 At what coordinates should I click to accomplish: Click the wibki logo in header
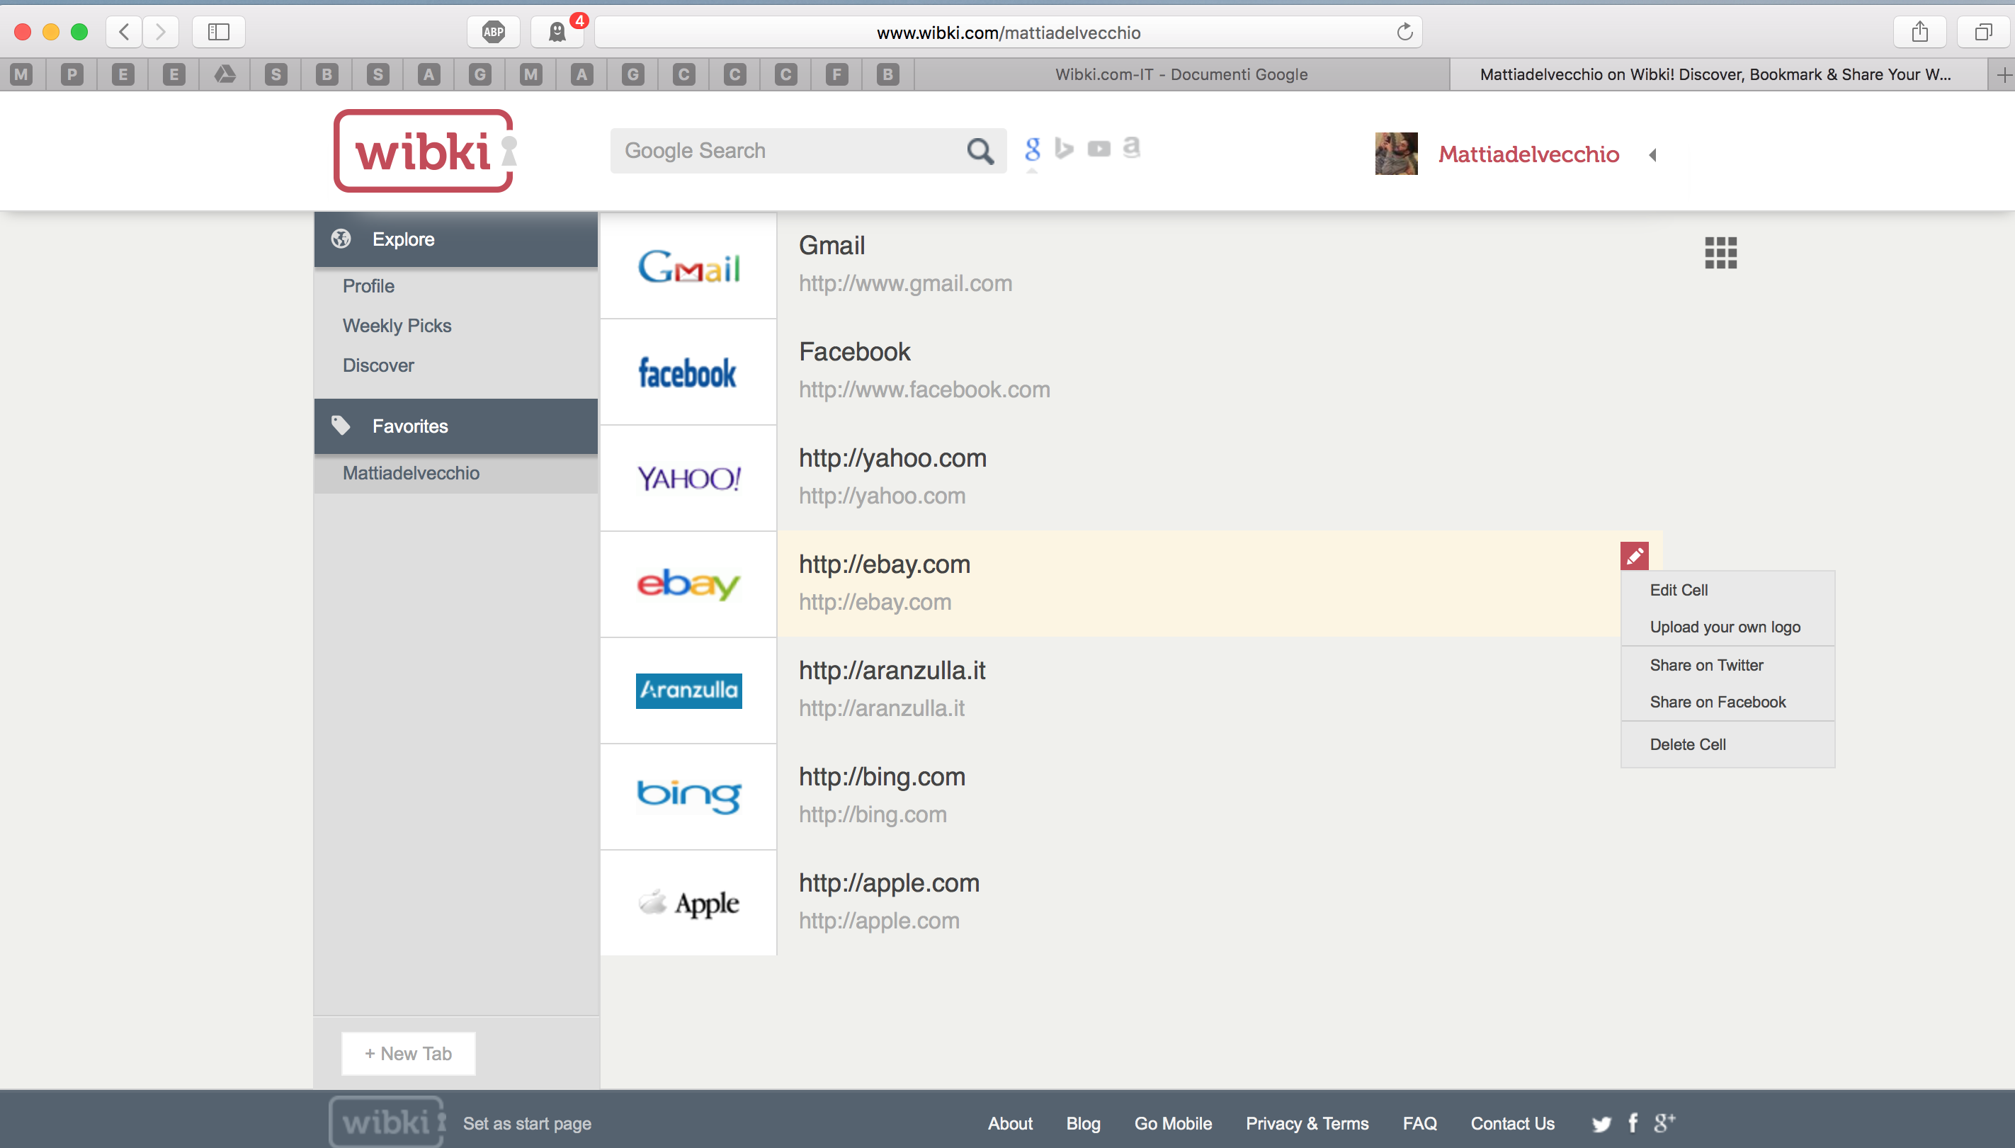(x=425, y=151)
